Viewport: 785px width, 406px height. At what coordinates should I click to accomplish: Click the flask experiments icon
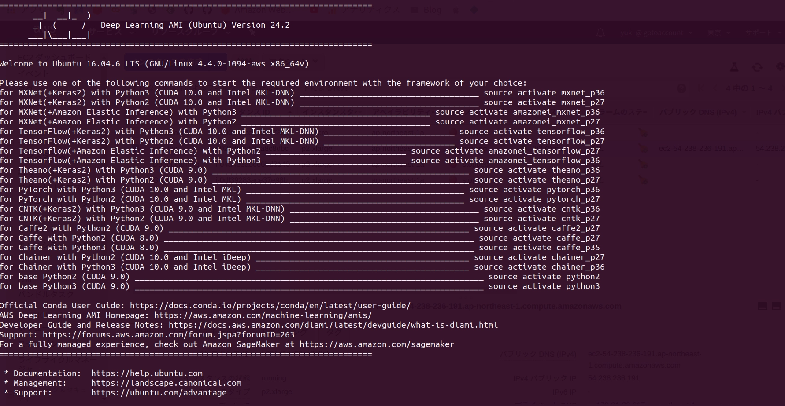(734, 67)
